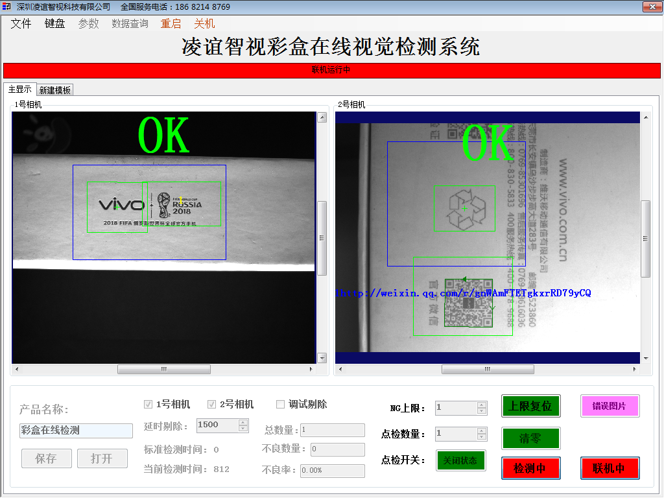This screenshot has width=664, height=498.
Task: Increase the NG上限 spinner value
Action: (x=481, y=405)
